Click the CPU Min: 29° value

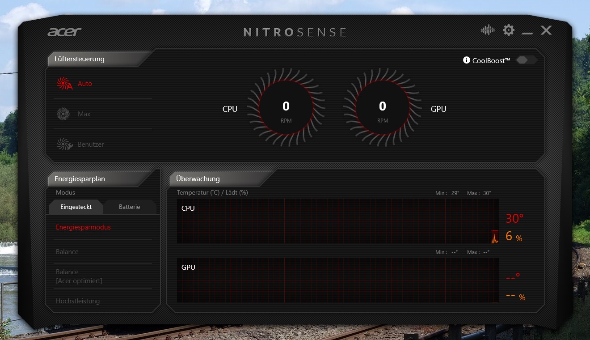(447, 193)
